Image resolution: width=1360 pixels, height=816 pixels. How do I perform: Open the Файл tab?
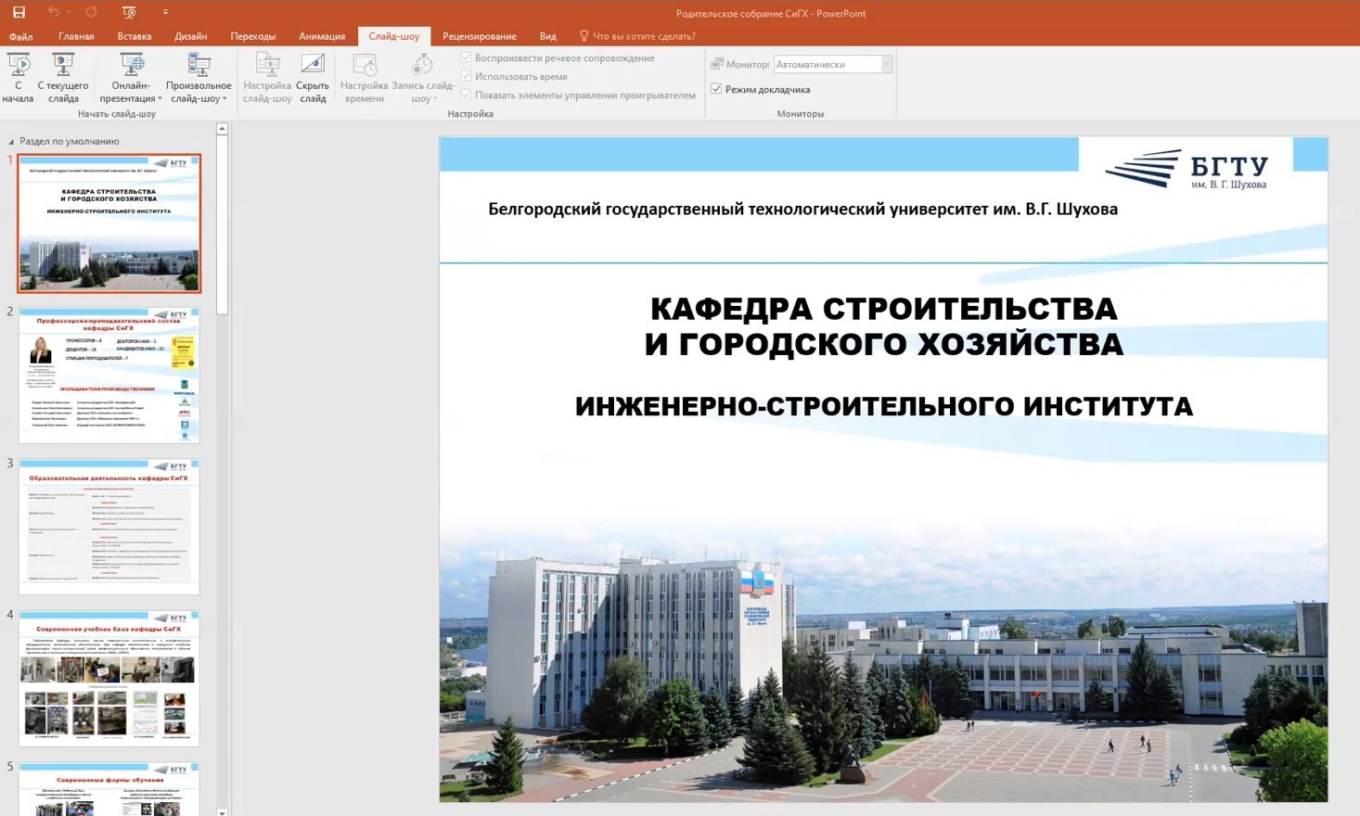(x=20, y=36)
